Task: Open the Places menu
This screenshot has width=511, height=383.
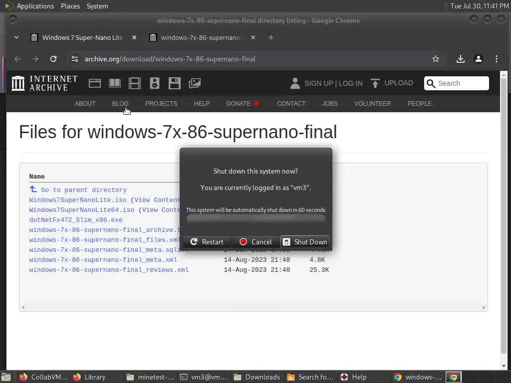Action: pyautogui.click(x=70, y=6)
